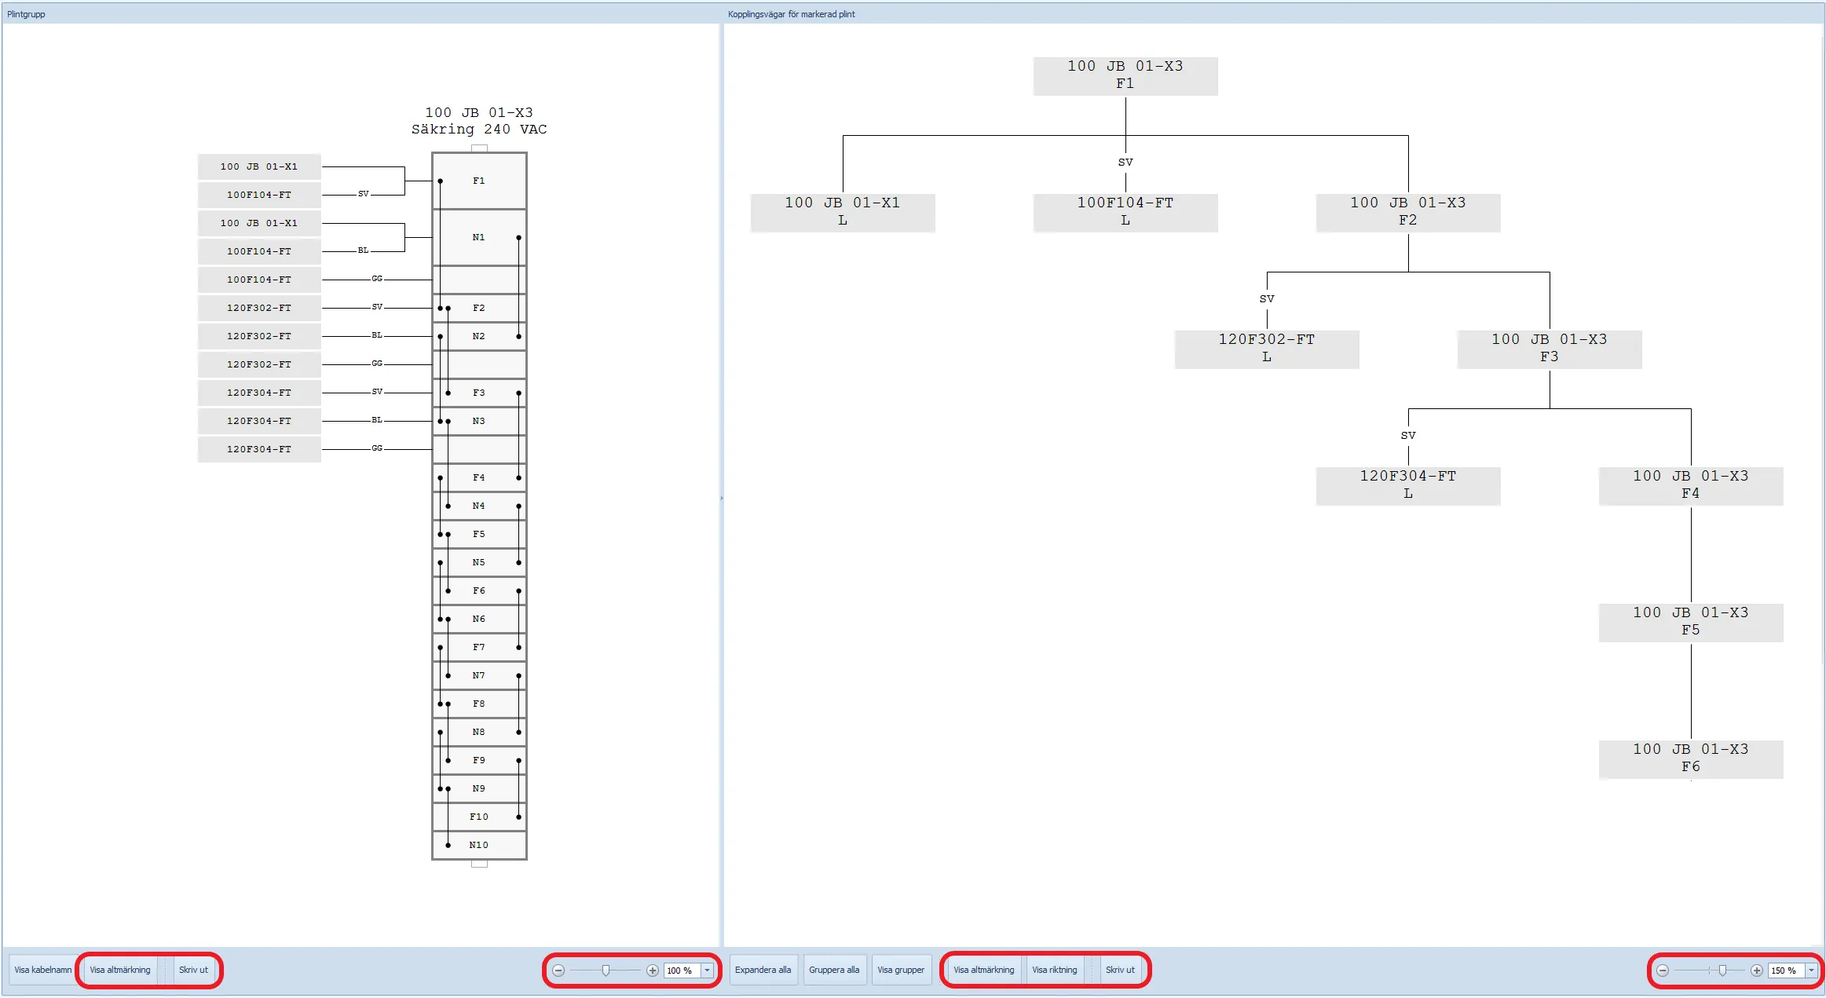Click the root node 100 JB 01-X3 F1
Viewport: 1826px width, 998px height.
[x=1125, y=75]
